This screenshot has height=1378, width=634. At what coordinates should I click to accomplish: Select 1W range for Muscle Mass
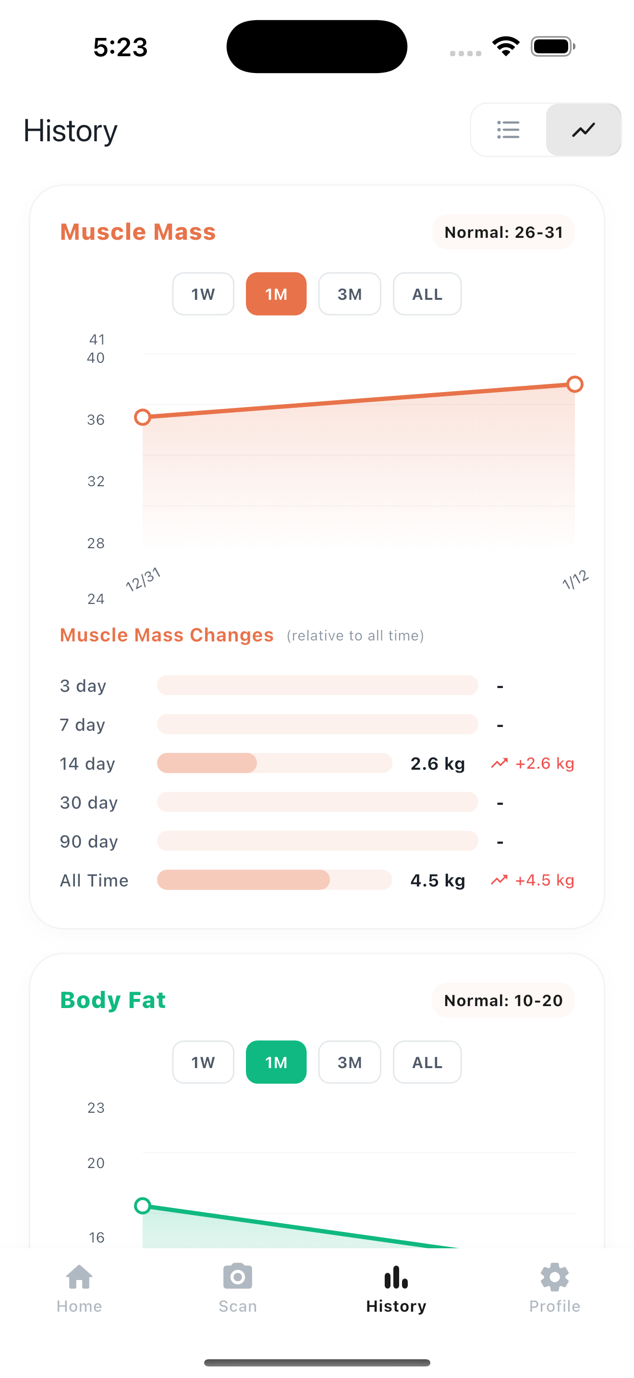click(203, 294)
